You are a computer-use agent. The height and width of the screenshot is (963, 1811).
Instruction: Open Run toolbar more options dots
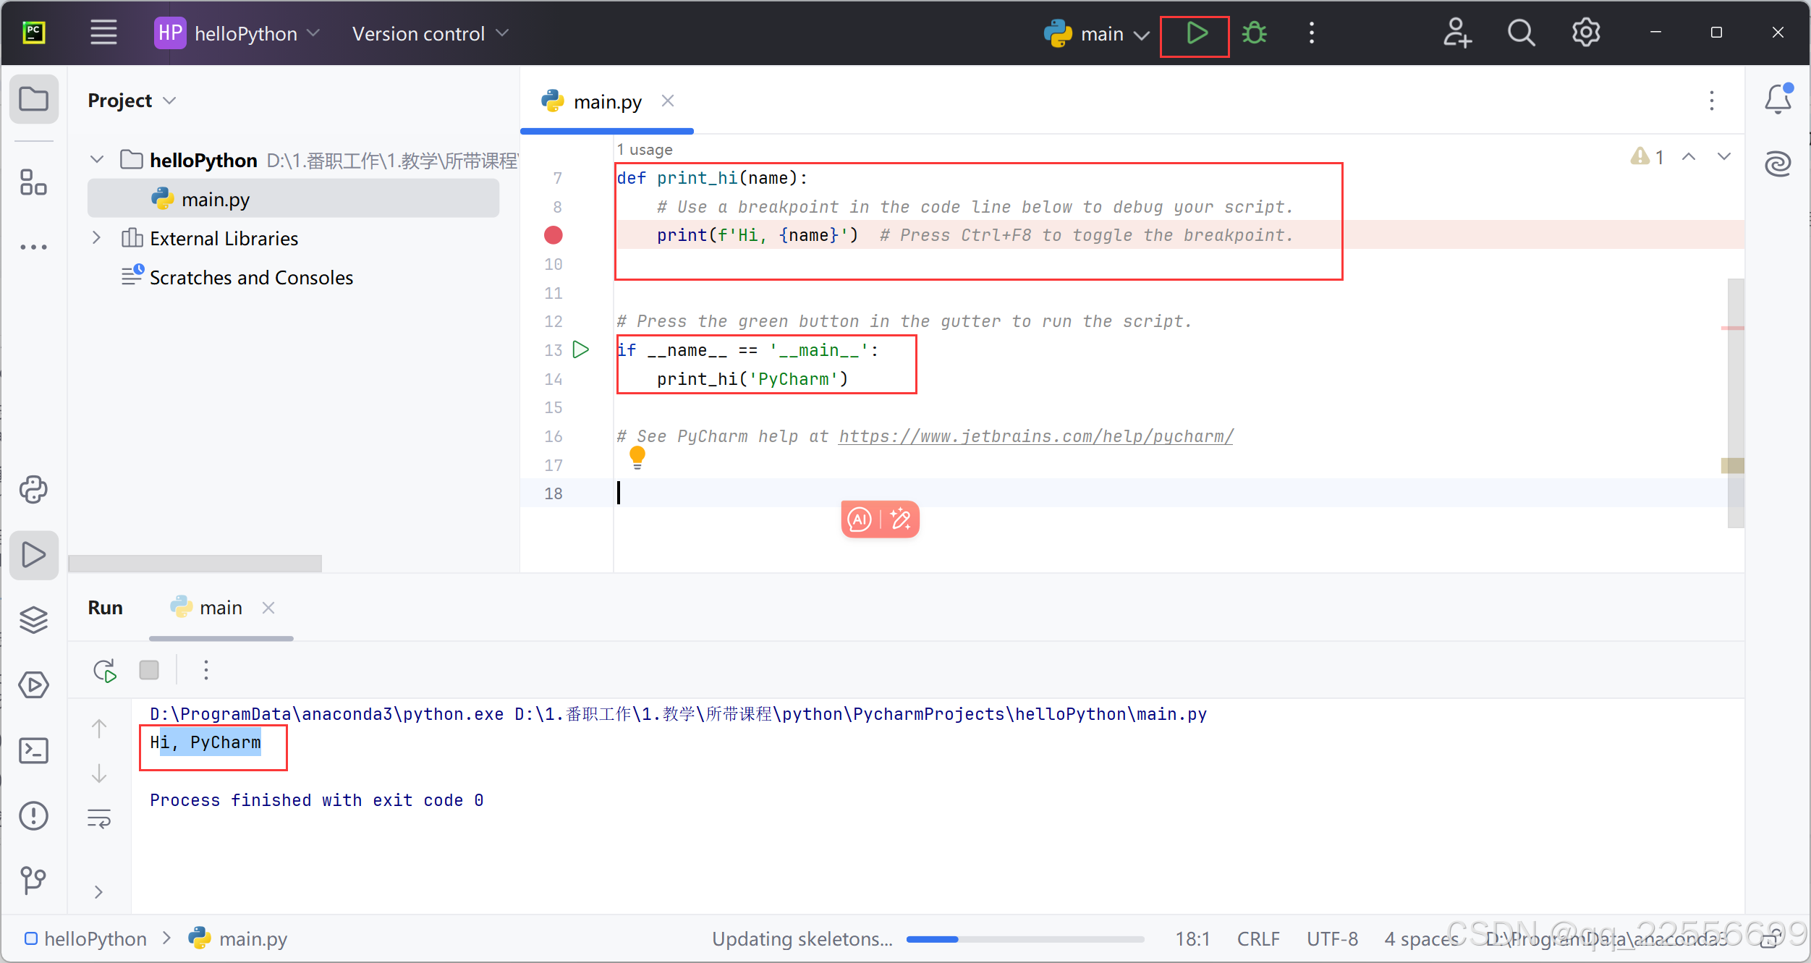pos(206,670)
